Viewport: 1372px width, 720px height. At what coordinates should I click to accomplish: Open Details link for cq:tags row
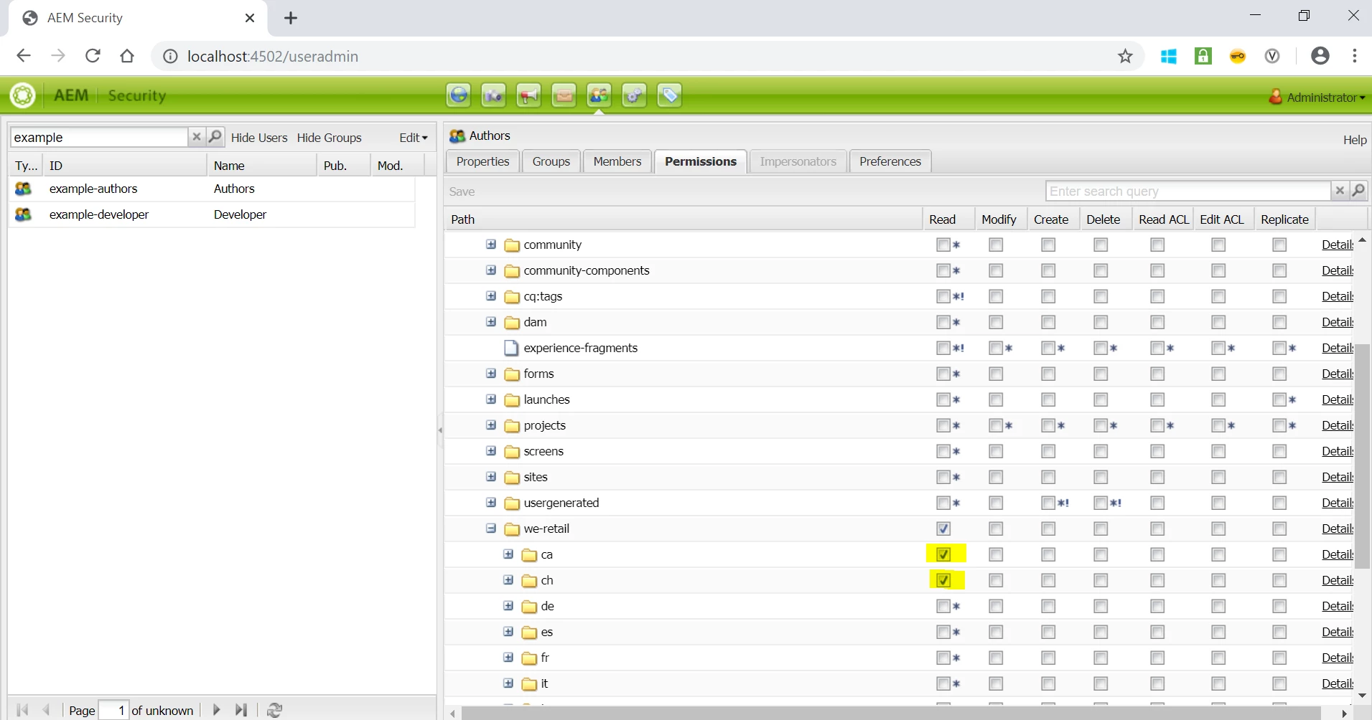pyautogui.click(x=1338, y=296)
